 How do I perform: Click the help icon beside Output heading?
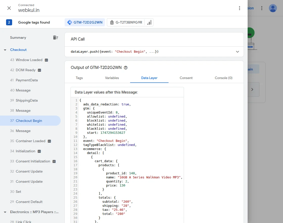point(126,68)
